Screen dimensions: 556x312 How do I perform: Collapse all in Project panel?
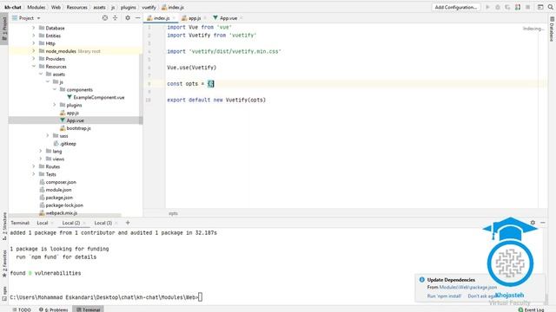(116, 18)
